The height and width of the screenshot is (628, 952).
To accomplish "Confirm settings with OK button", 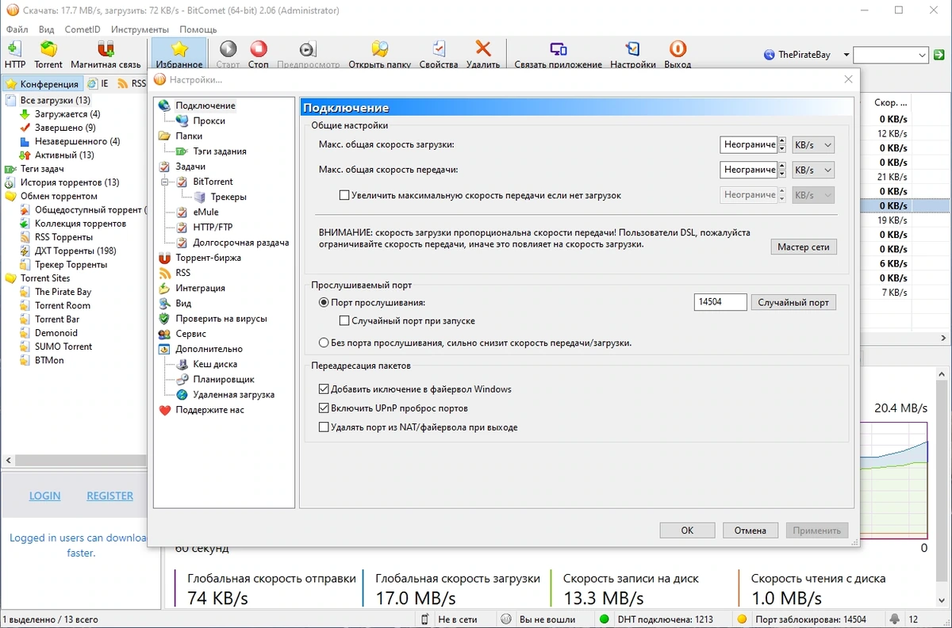I will pyautogui.click(x=687, y=530).
